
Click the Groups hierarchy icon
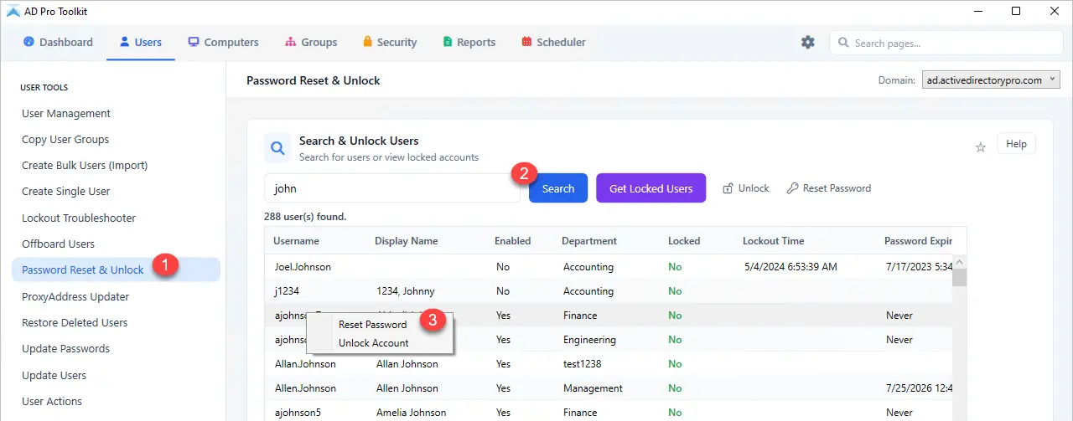(x=291, y=42)
